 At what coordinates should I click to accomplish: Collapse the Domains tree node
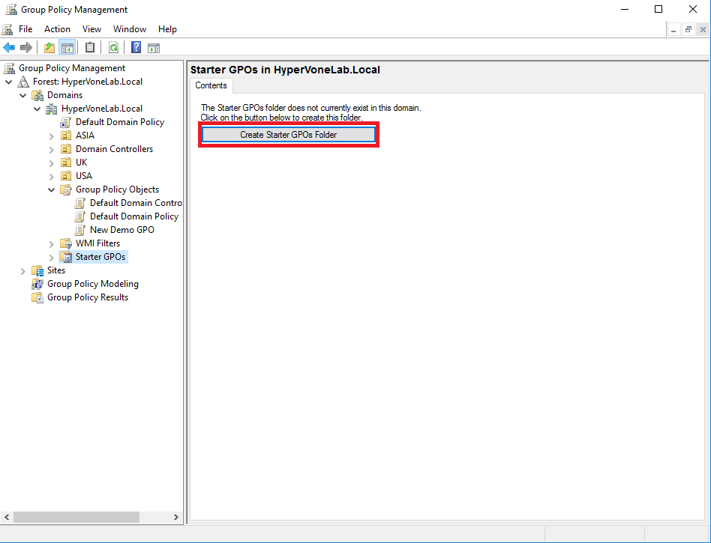(22, 94)
